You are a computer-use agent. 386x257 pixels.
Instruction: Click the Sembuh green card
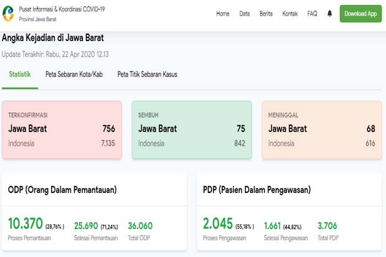[192, 129]
